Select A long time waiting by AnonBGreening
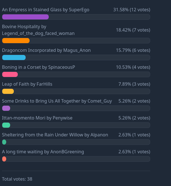171x186 pixels. click(x=43, y=152)
